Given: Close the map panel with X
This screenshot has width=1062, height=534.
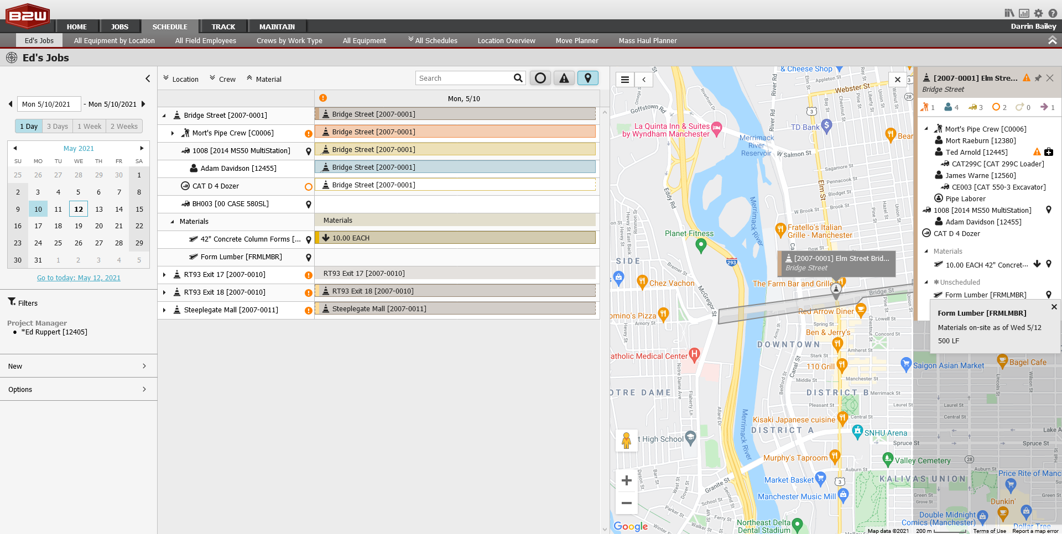Looking at the screenshot, I should (898, 80).
